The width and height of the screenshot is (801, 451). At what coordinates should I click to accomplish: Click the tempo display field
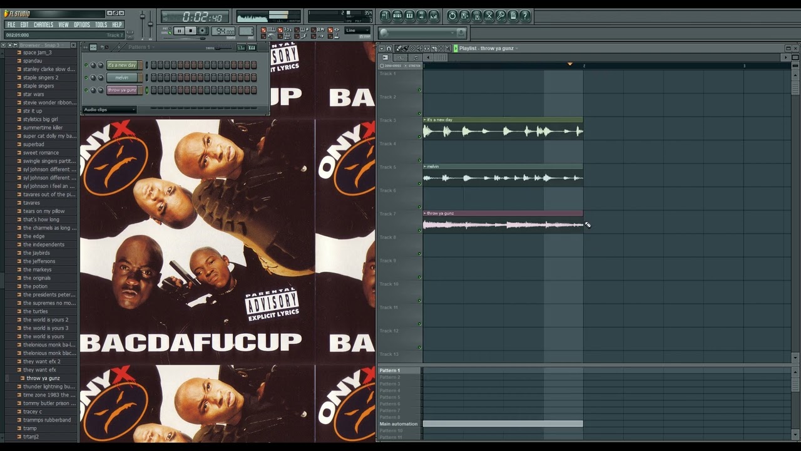(223, 31)
